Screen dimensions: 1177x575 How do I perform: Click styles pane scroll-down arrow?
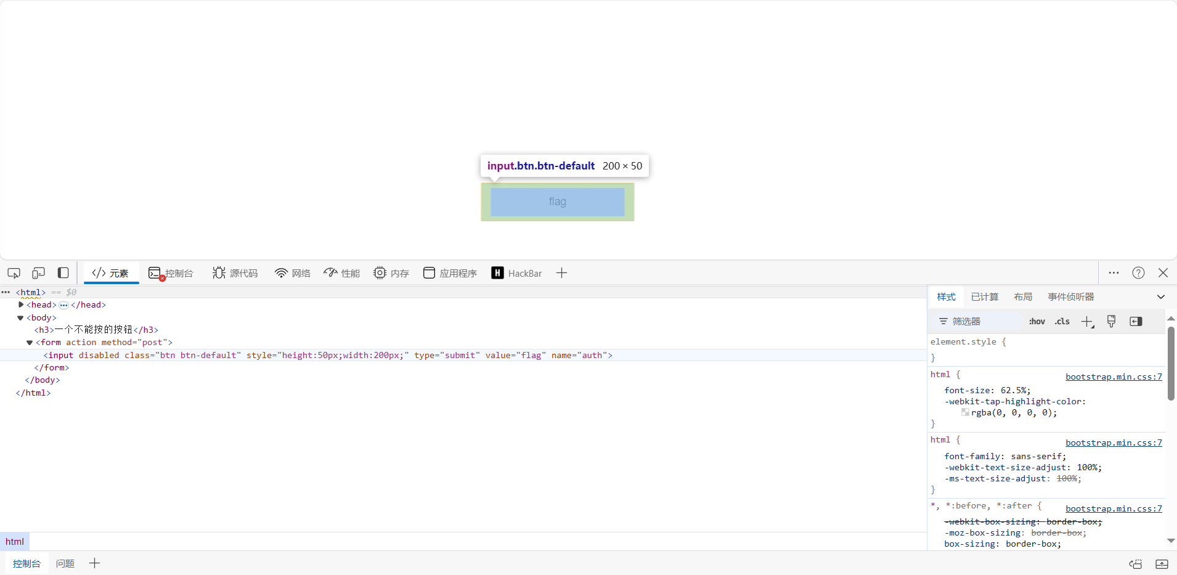pos(1171,540)
